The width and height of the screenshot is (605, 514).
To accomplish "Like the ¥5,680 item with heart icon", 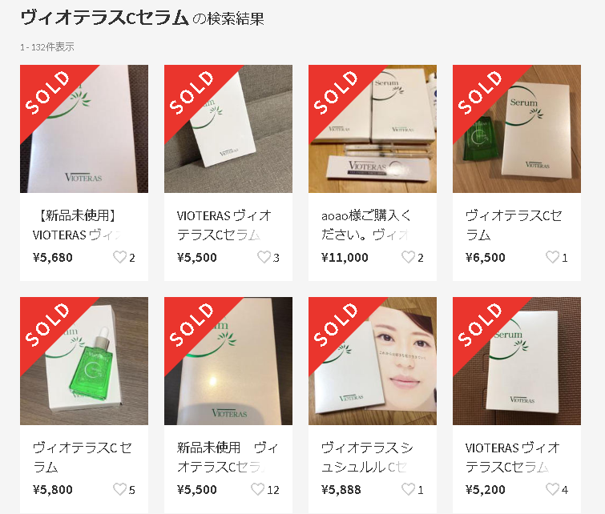I will tap(119, 257).
